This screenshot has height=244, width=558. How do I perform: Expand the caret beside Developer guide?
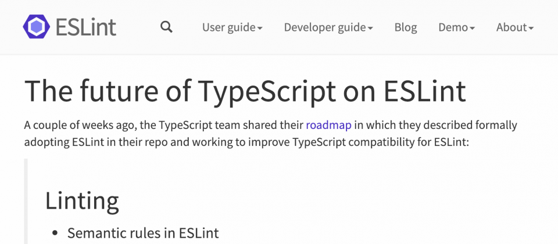click(370, 28)
